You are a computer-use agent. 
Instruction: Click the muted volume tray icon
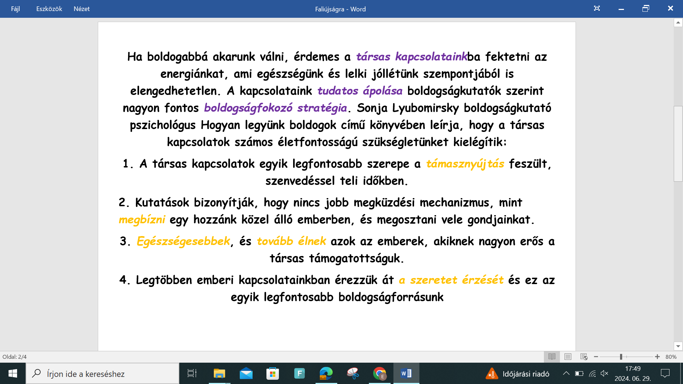click(604, 373)
